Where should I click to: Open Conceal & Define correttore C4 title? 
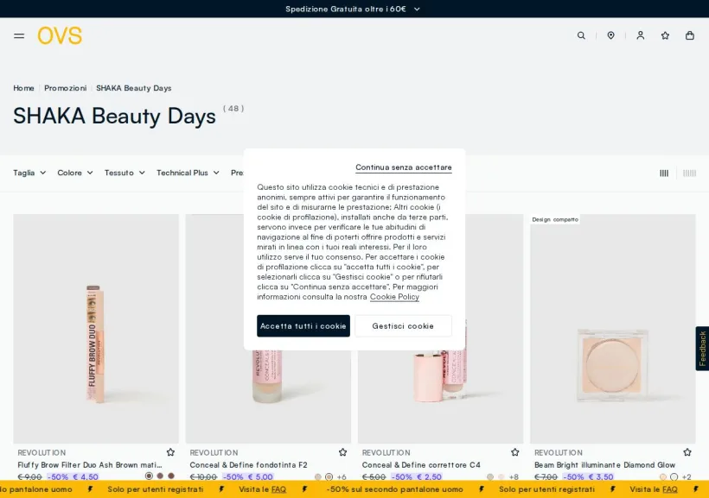click(x=421, y=464)
